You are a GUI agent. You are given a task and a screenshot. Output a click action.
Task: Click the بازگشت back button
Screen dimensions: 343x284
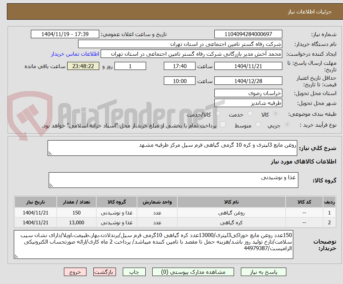click(x=105, y=272)
